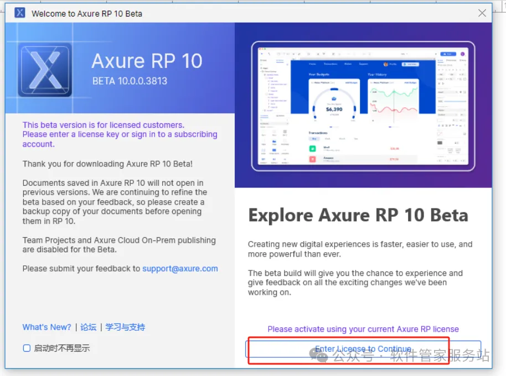Screen dimensions: 506x376
Task: Click the BETA 10.0.0.3813 version text
Action: pyautogui.click(x=130, y=81)
